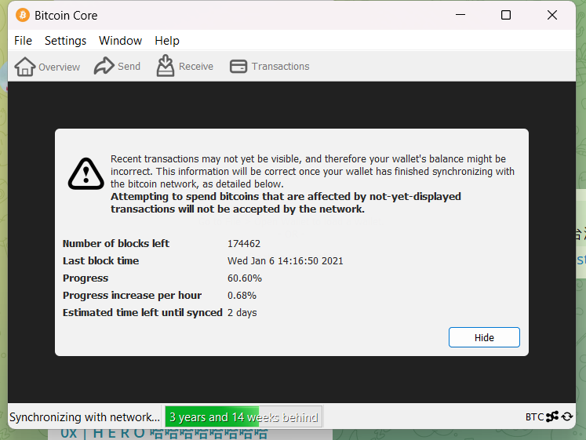This screenshot has height=440, width=586.
Task: Click the warning triangle icon
Action: tap(86, 174)
